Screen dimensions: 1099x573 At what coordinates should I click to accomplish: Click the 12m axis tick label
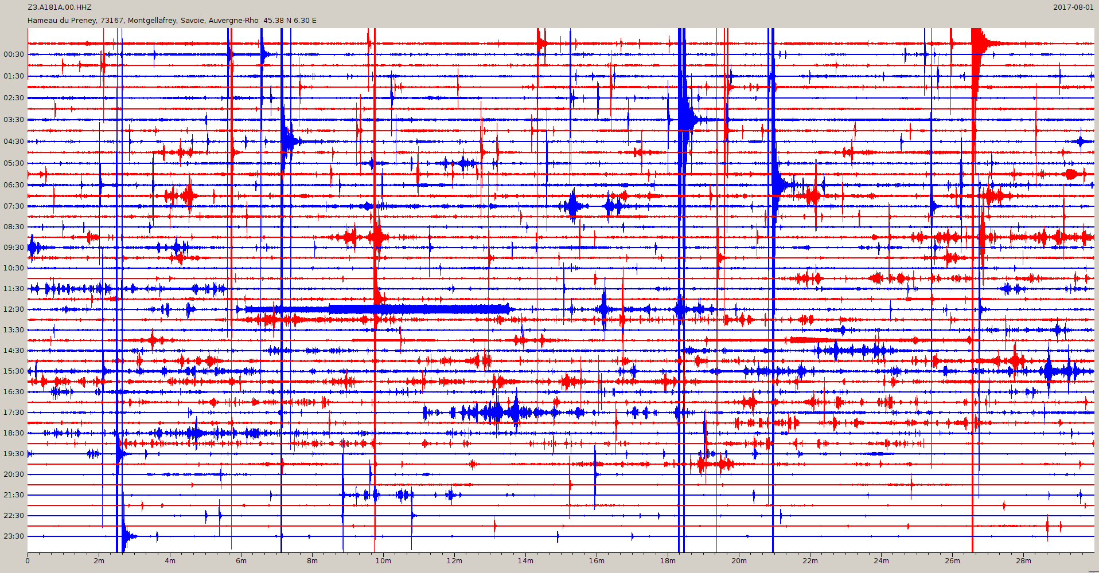[x=454, y=561]
